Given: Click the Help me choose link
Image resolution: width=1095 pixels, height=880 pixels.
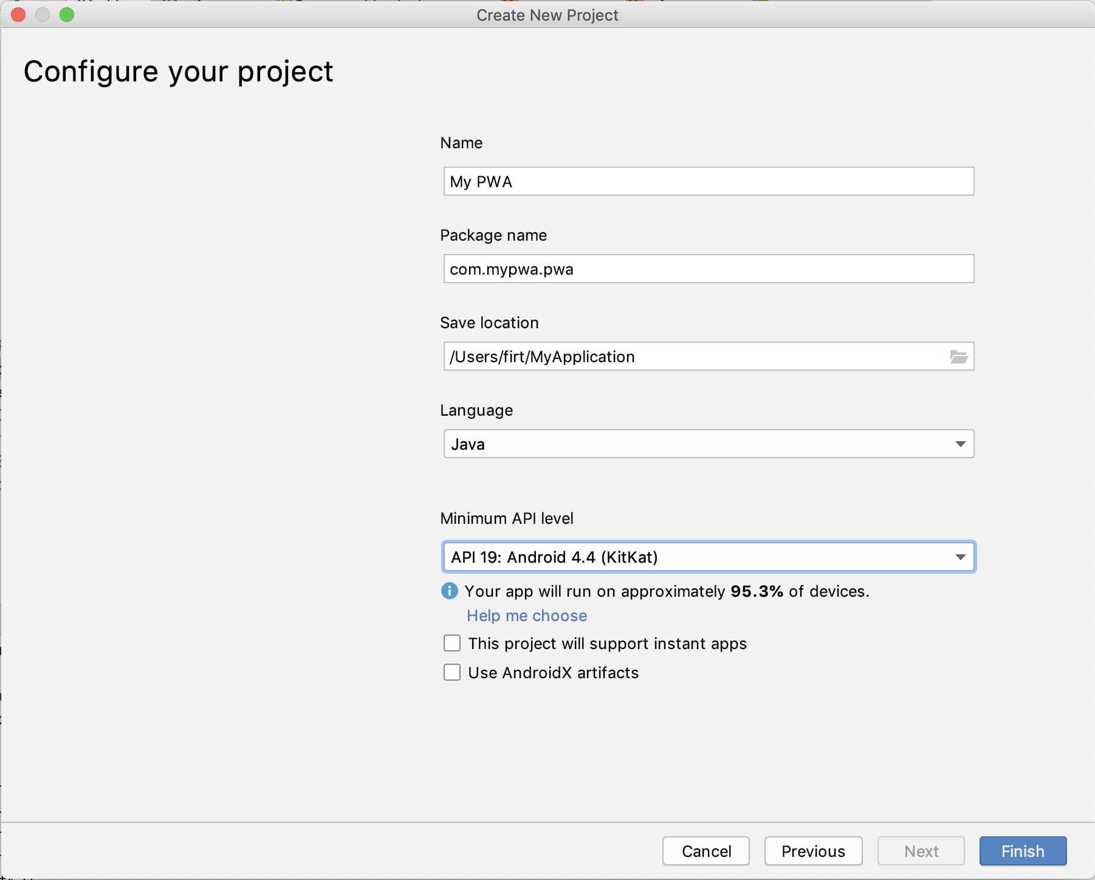Looking at the screenshot, I should point(527,616).
